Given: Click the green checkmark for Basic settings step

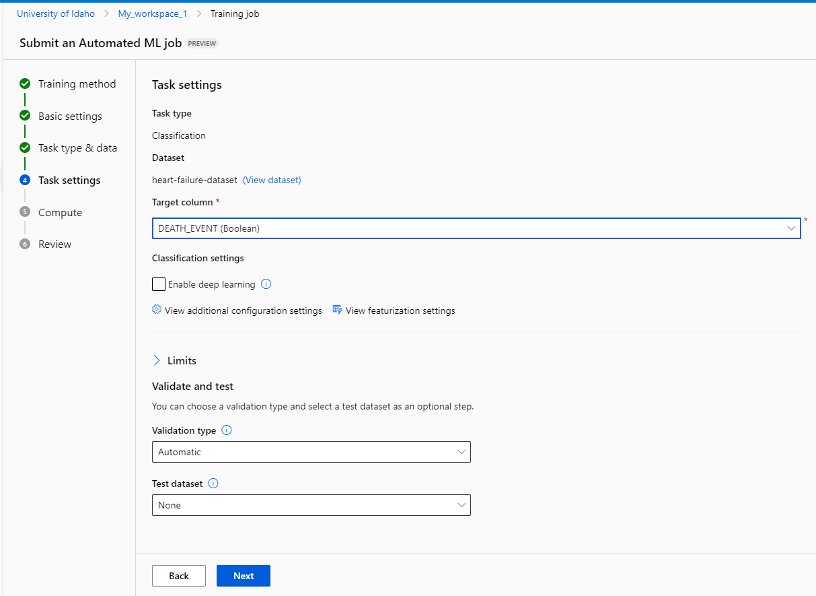Looking at the screenshot, I should click(25, 116).
